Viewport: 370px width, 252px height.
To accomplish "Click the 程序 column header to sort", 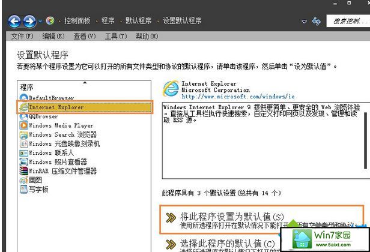I will (x=84, y=87).
